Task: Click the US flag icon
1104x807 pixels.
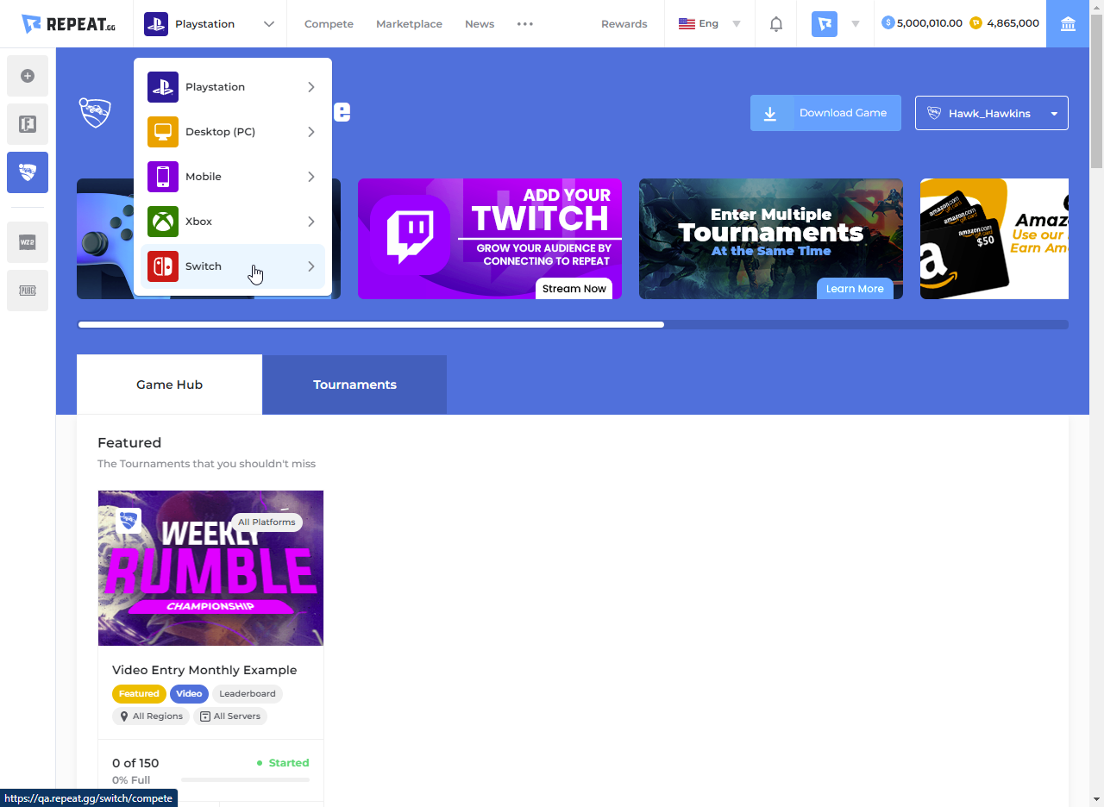Action: [x=687, y=24]
